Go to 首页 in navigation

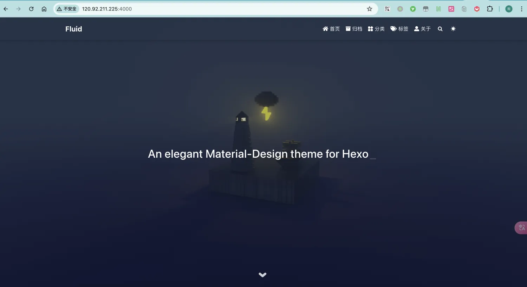tap(331, 29)
